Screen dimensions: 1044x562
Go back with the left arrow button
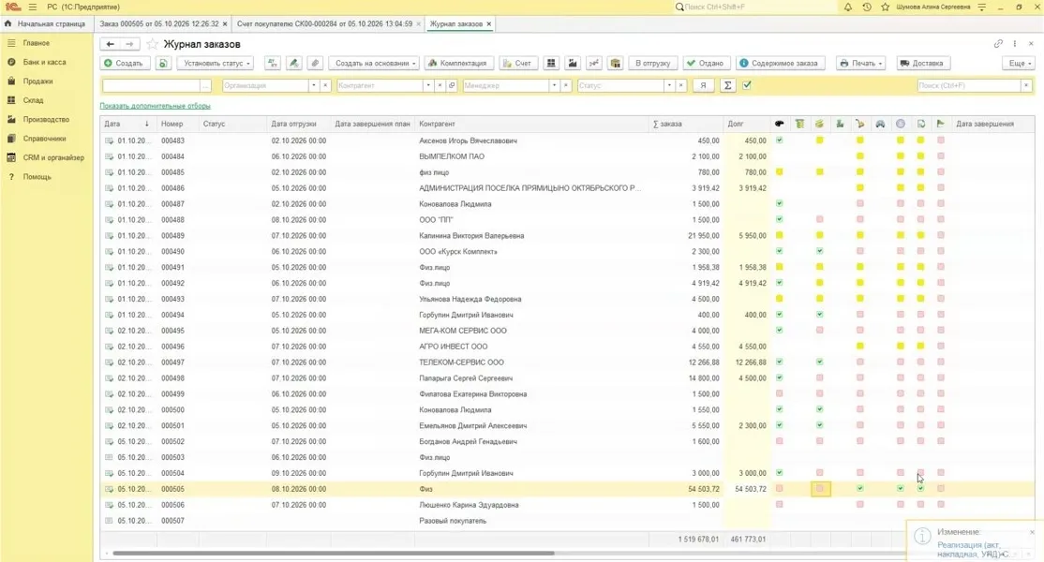110,44
